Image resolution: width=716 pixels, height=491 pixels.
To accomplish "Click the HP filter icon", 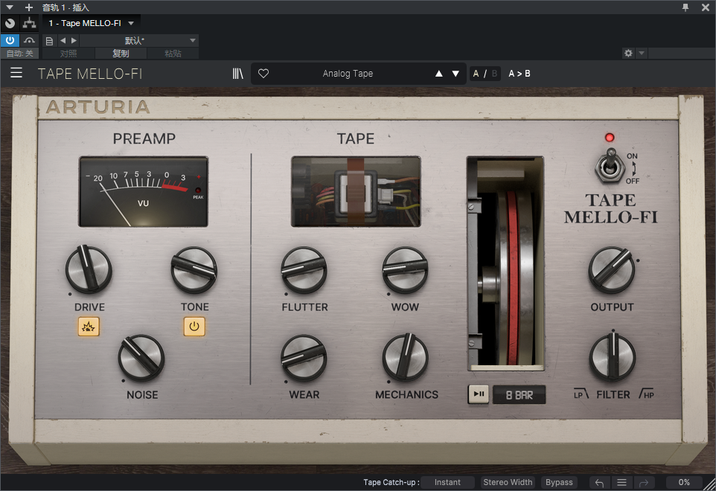I will click(647, 394).
